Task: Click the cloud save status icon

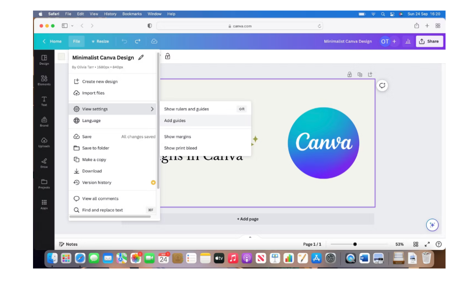Action: click(154, 42)
